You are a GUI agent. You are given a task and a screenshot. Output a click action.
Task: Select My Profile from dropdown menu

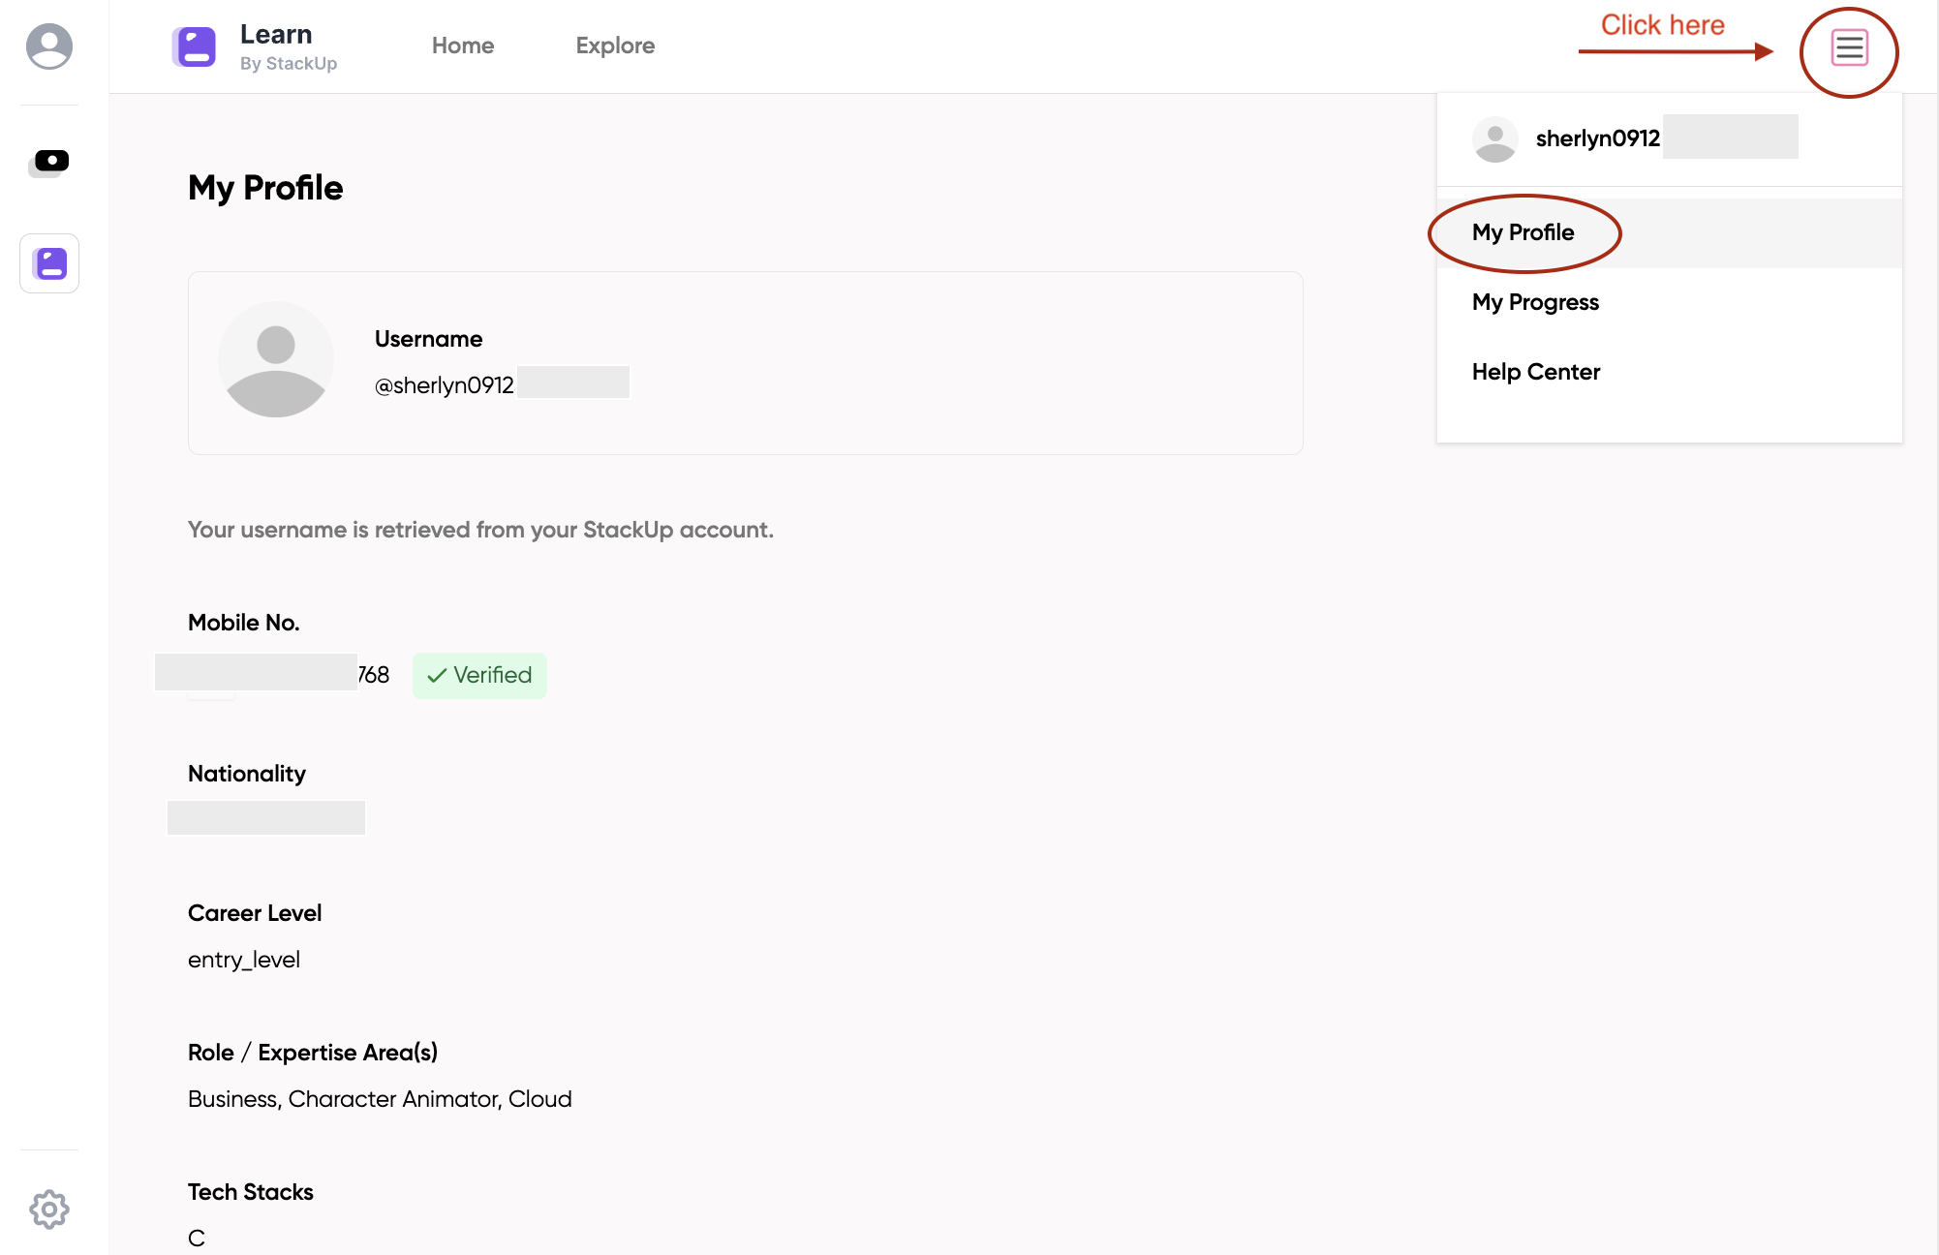coord(1523,230)
